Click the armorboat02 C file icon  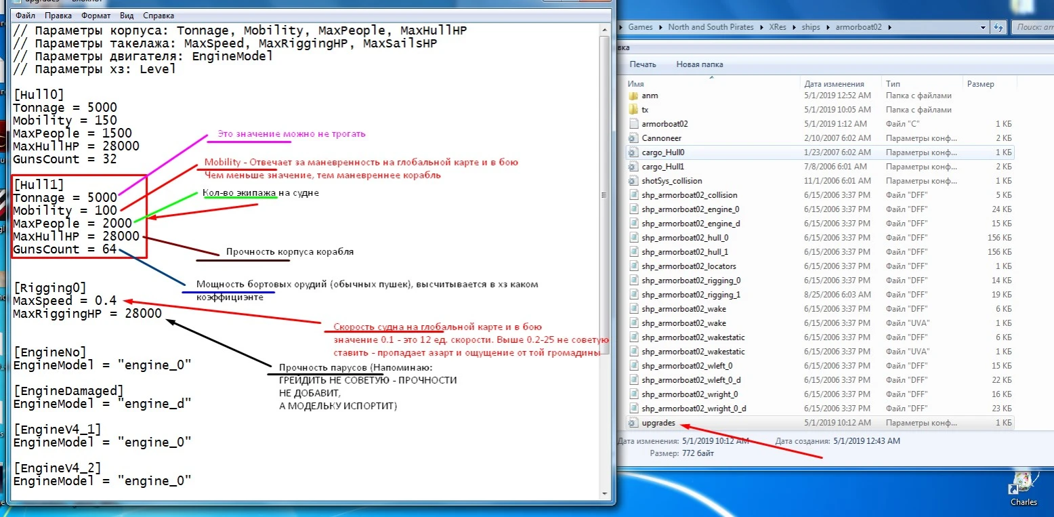point(633,124)
